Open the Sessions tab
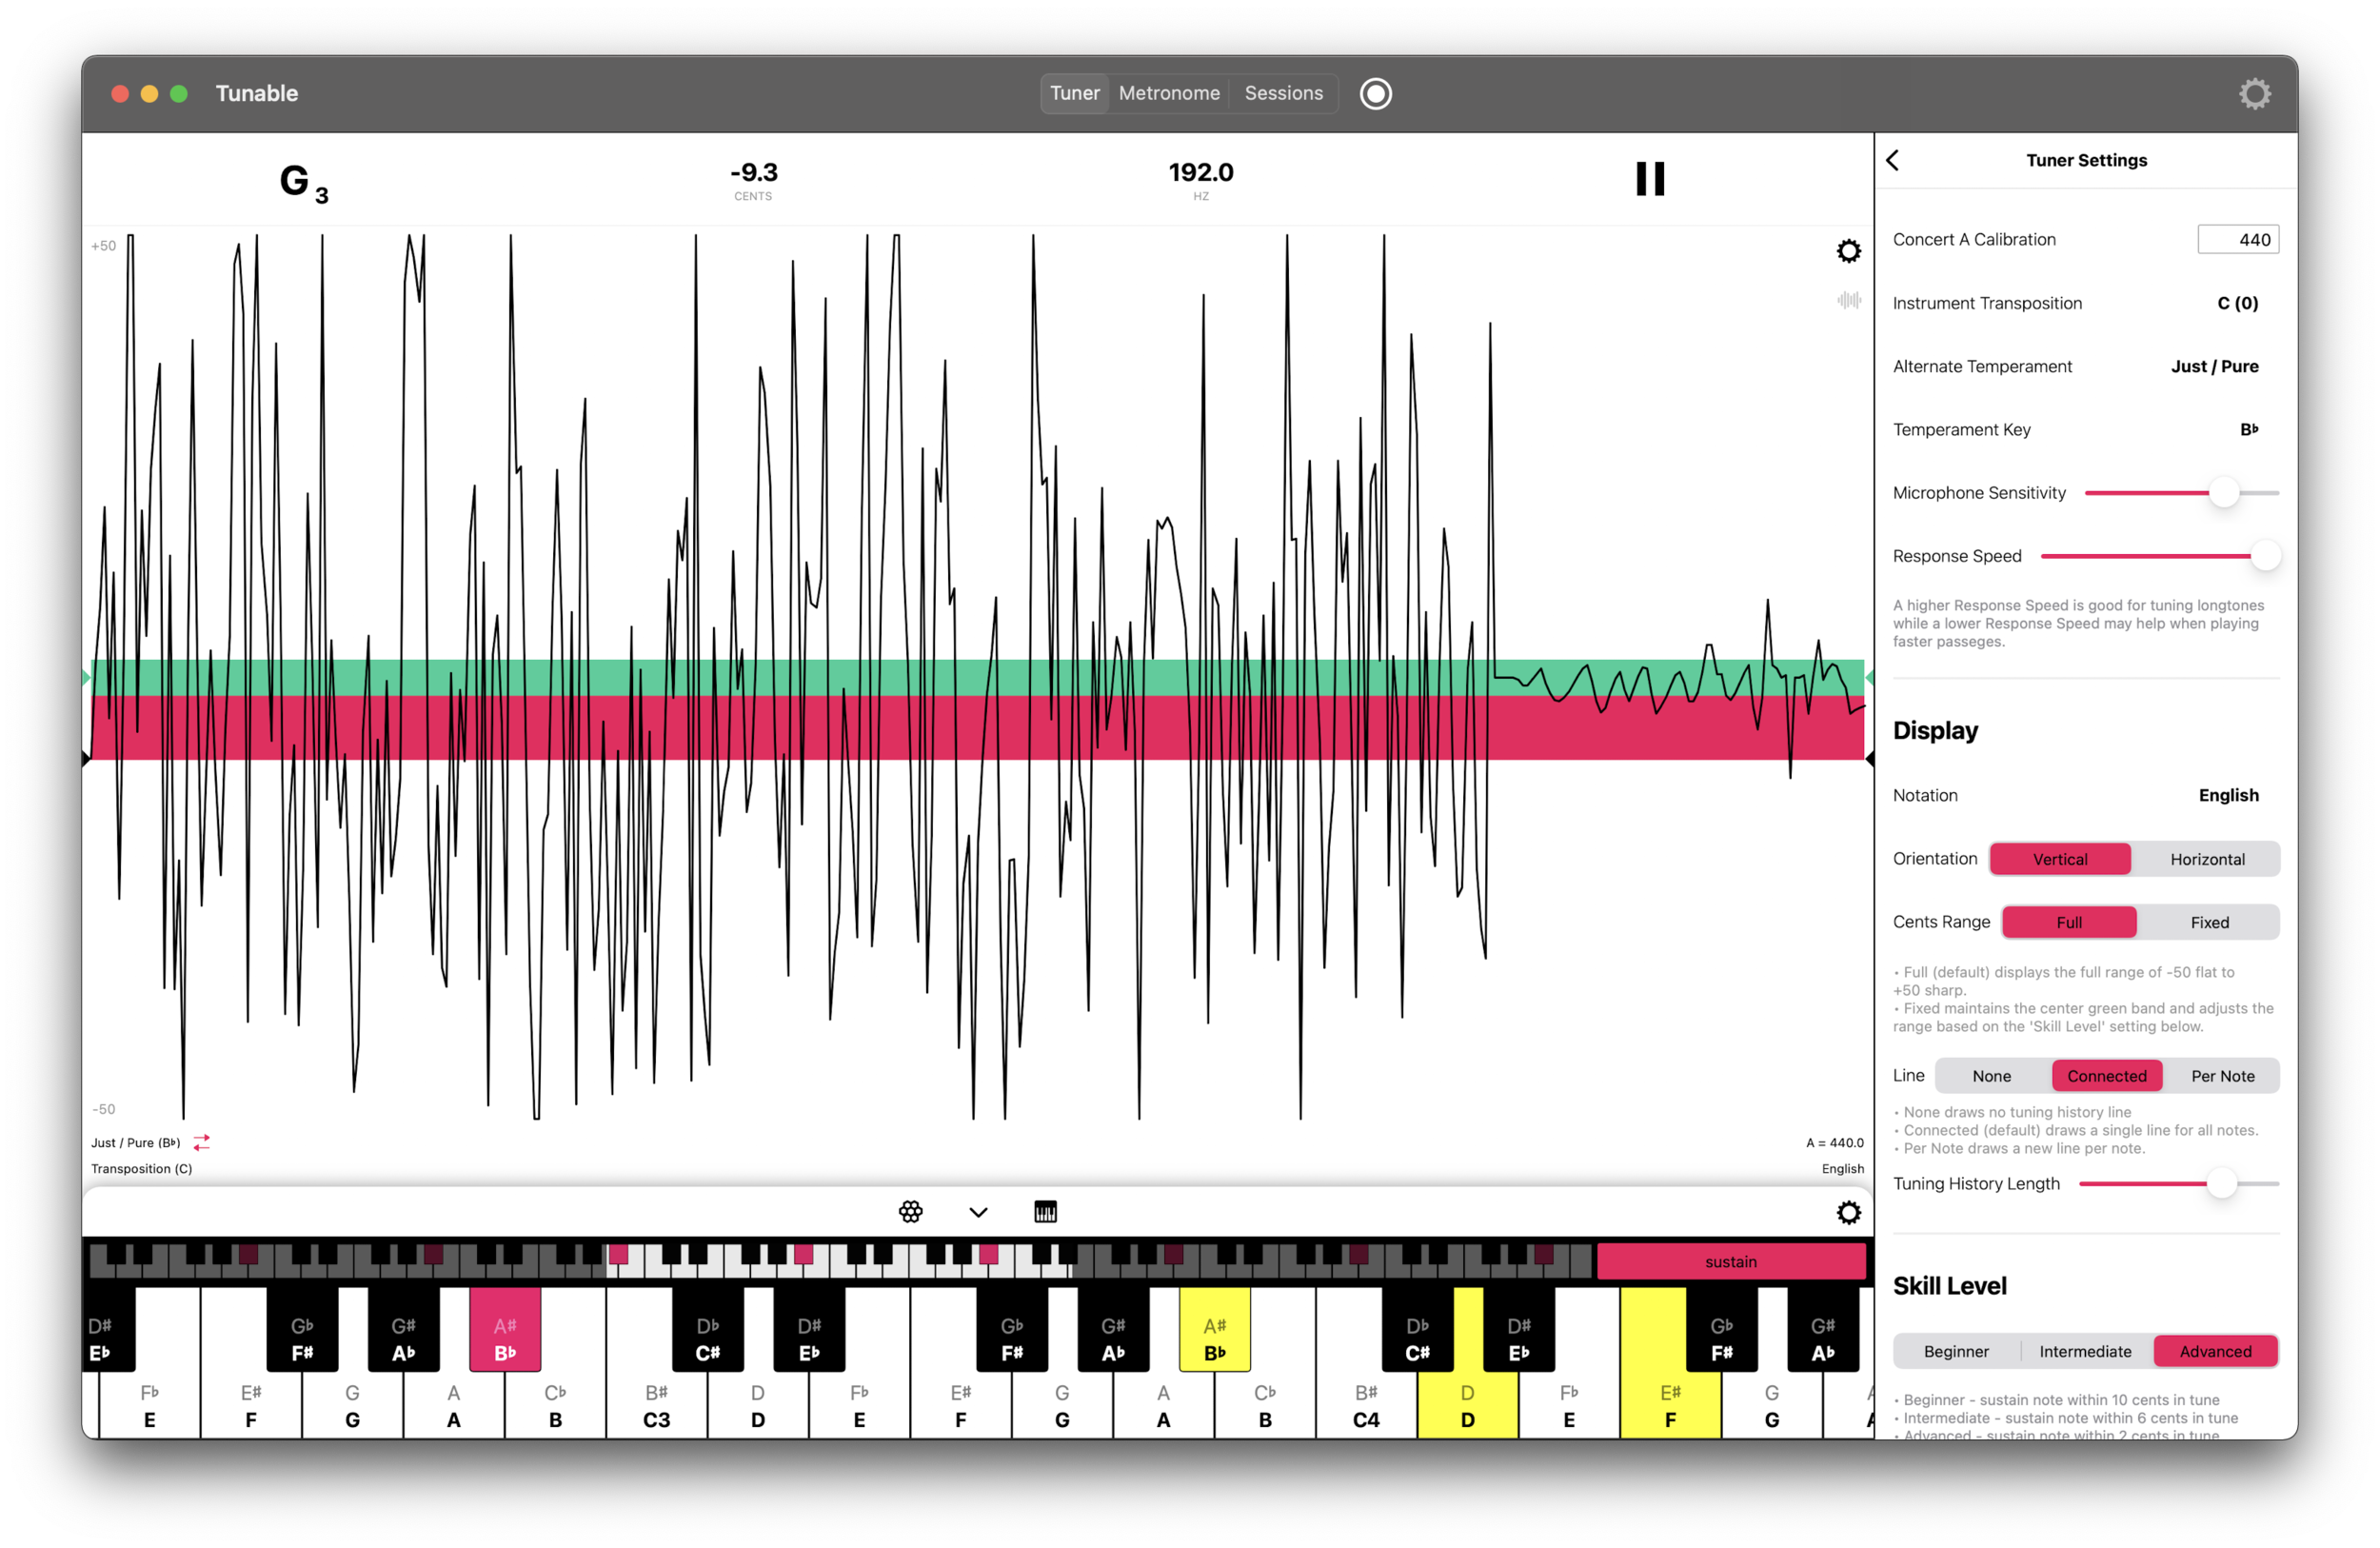This screenshot has height=1548, width=2380. point(1284,93)
